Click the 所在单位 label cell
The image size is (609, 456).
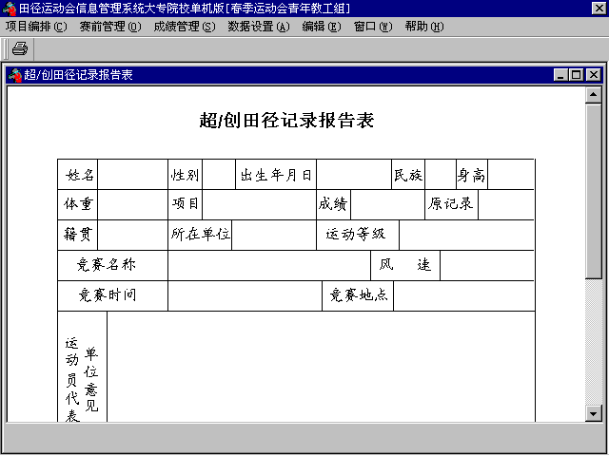tap(200, 235)
